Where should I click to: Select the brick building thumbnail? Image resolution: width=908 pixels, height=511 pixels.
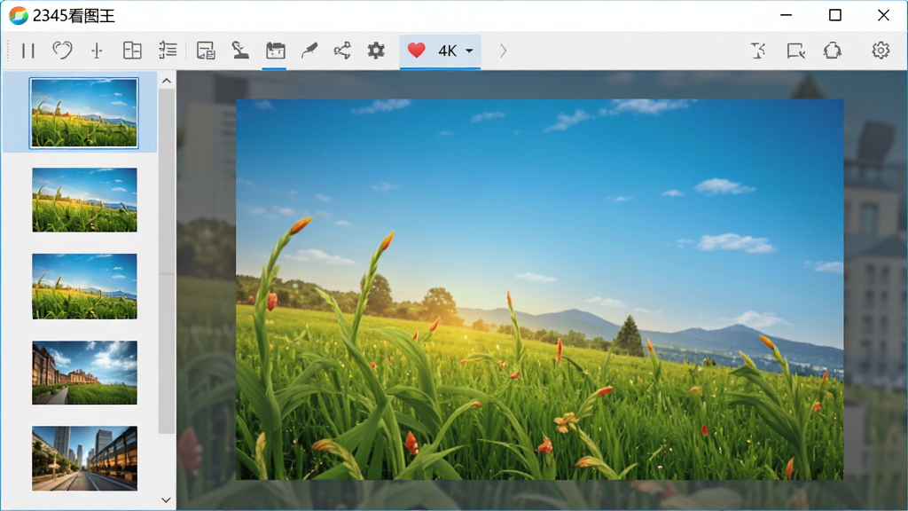click(x=84, y=373)
